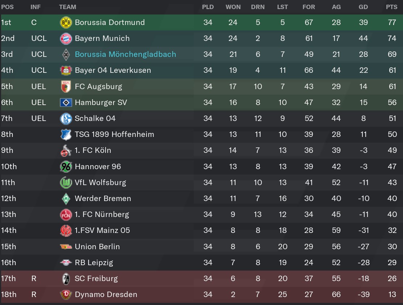
Task: Select the 1. FC Köln row
Action: click(202, 150)
